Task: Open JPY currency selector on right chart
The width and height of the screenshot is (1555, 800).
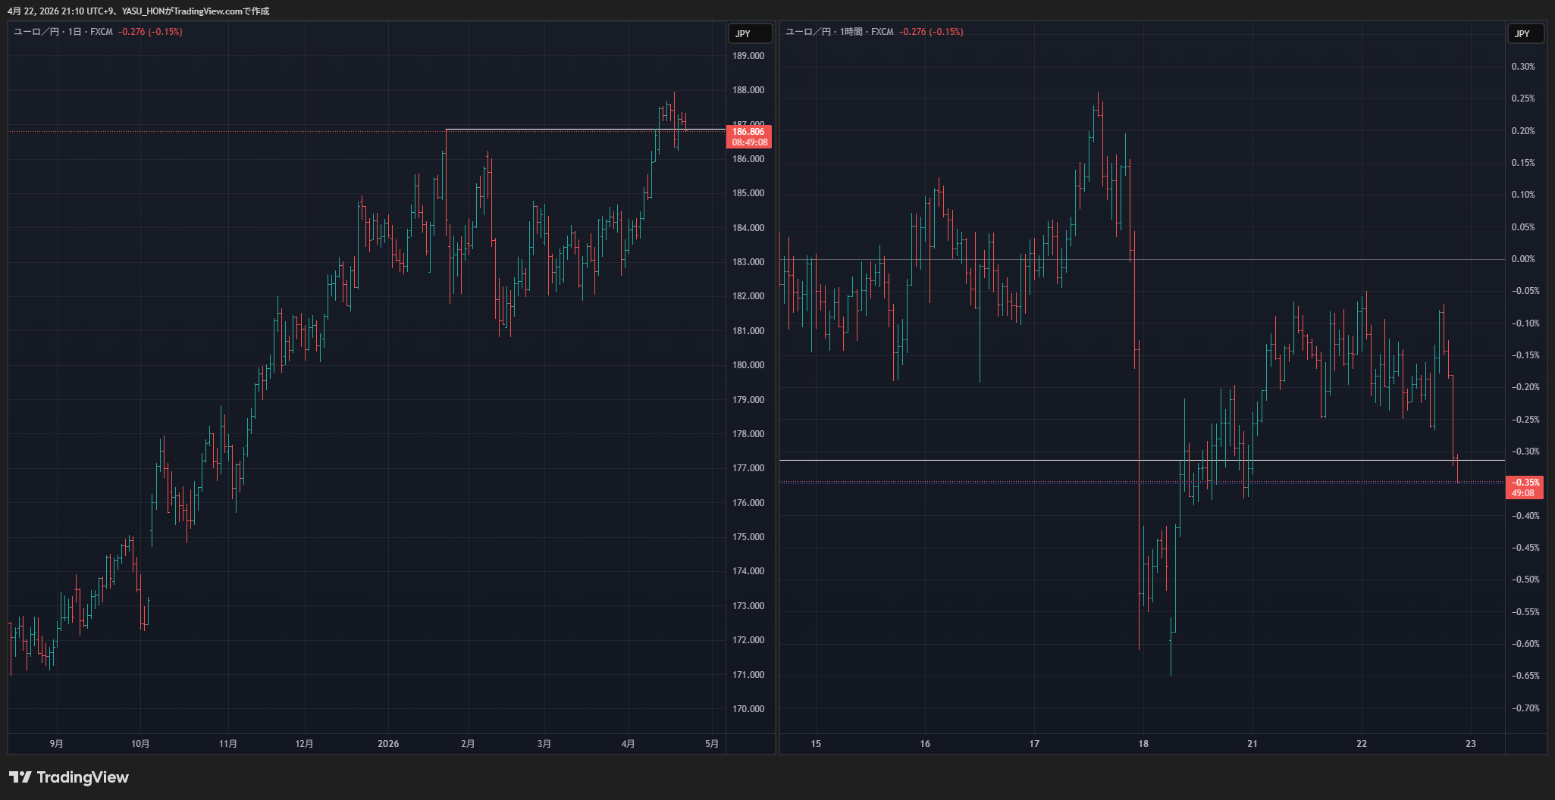Action: [1526, 33]
